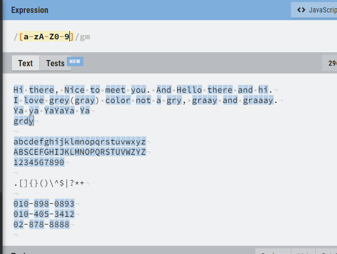Click inside the regex expression [a-zA-Z0-9]
This screenshot has width=337, height=254.
pyautogui.click(x=46, y=37)
